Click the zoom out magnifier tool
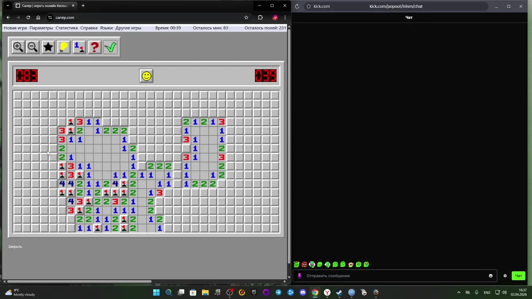Screen dimensions: 532x299 pyautogui.click(x=33, y=47)
